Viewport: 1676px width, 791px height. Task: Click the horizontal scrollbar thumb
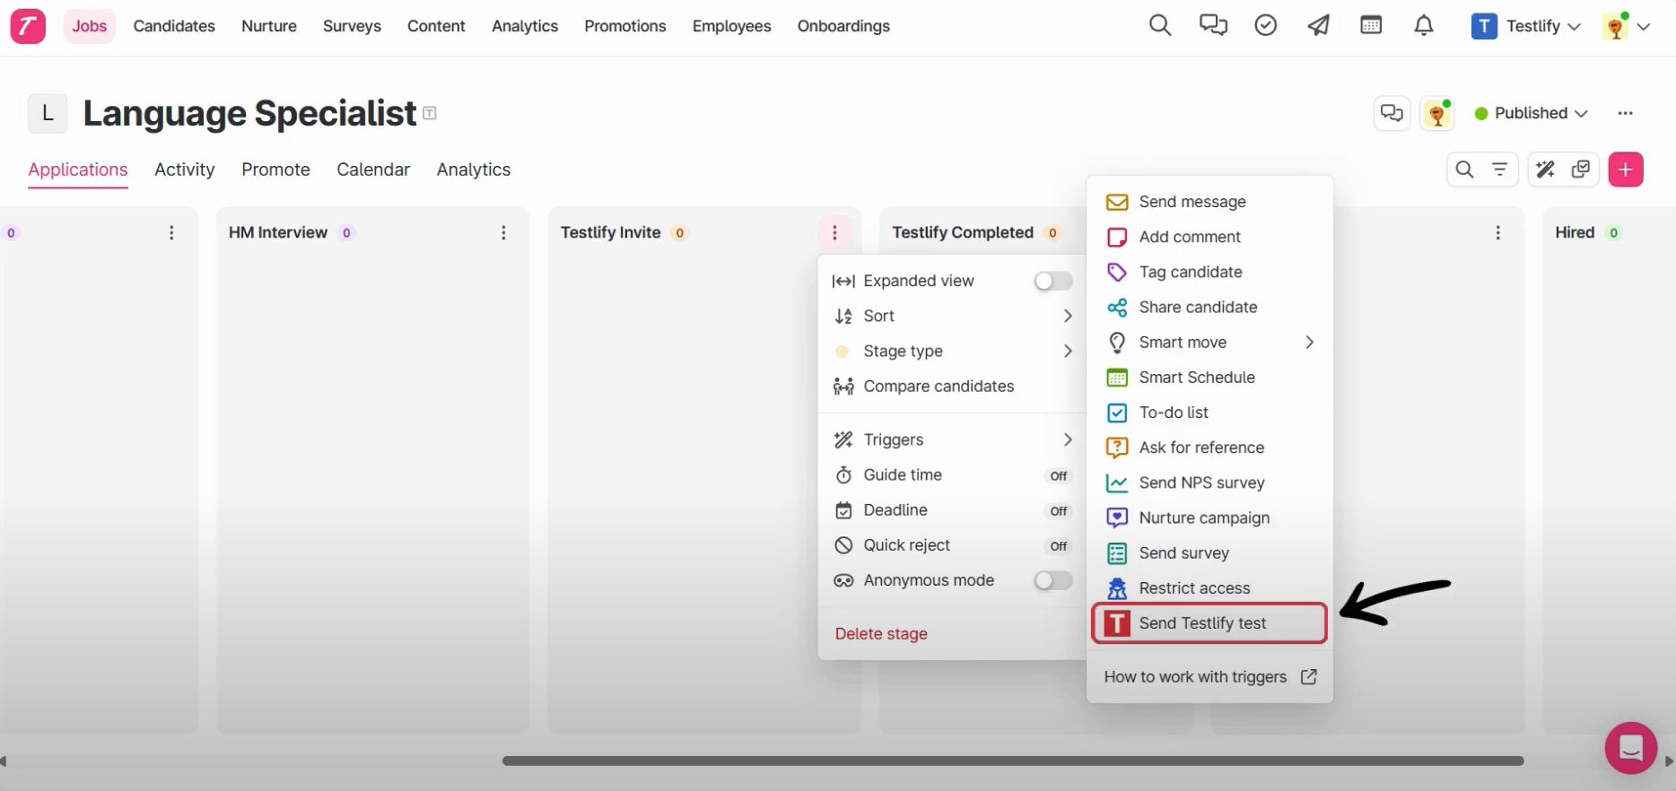pos(1013,761)
